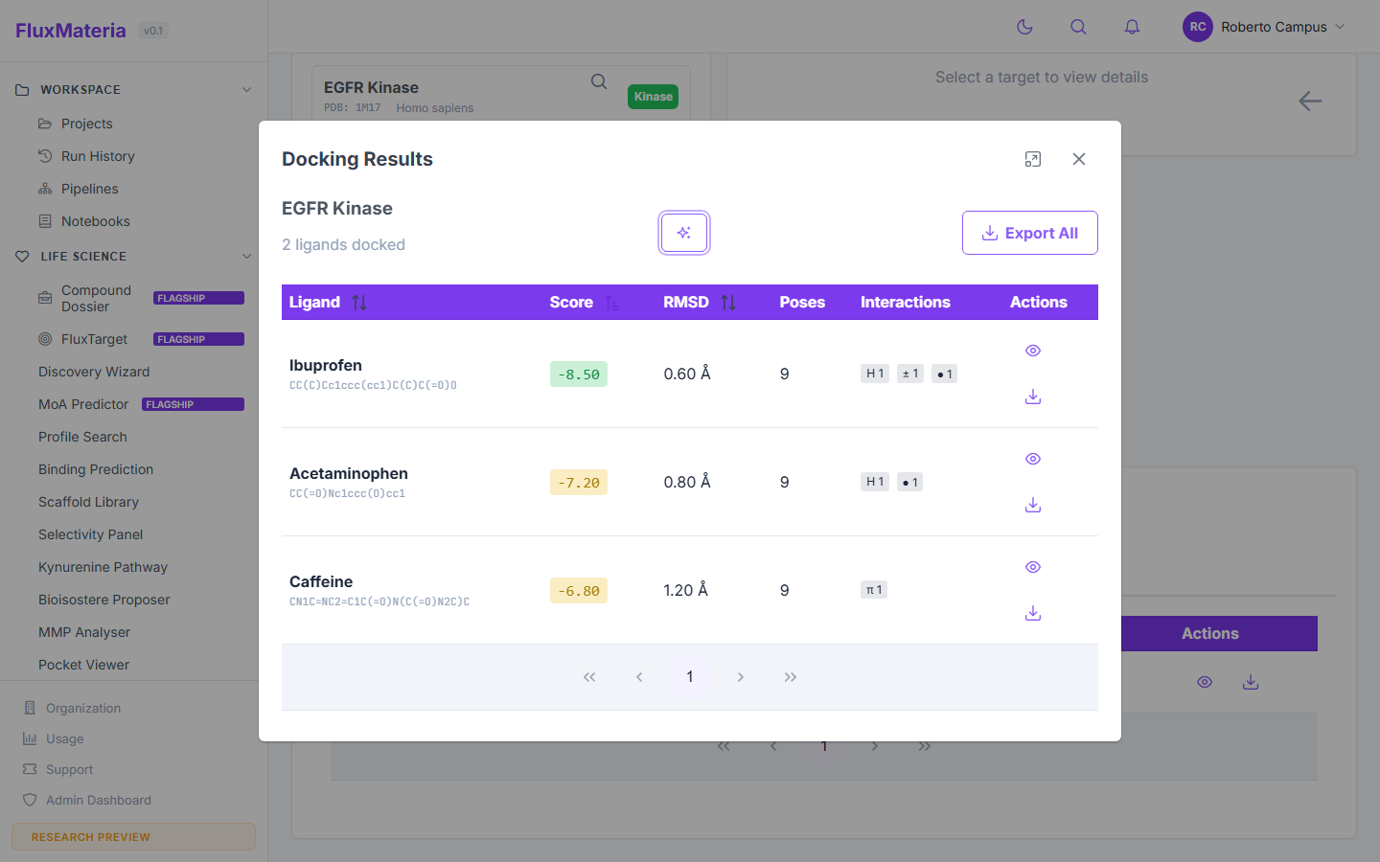1380x862 pixels.
Task: Open Roberto Campus user menu
Action: (x=1264, y=27)
